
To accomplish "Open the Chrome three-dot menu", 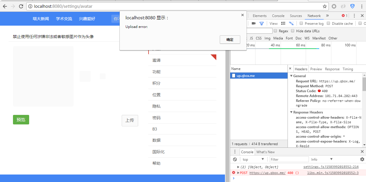I will pyautogui.click(x=362, y=6).
